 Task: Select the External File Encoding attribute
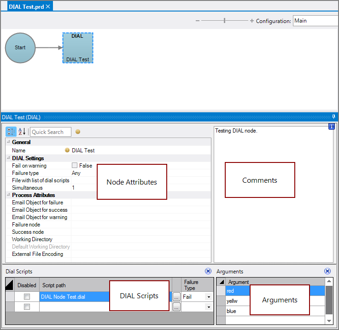(x=108, y=254)
